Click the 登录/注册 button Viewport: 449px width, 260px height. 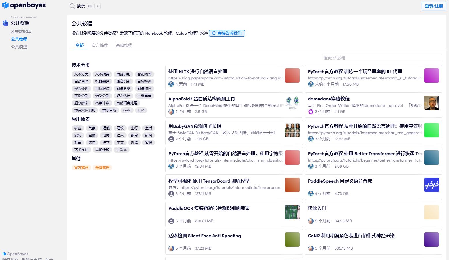point(434,6)
